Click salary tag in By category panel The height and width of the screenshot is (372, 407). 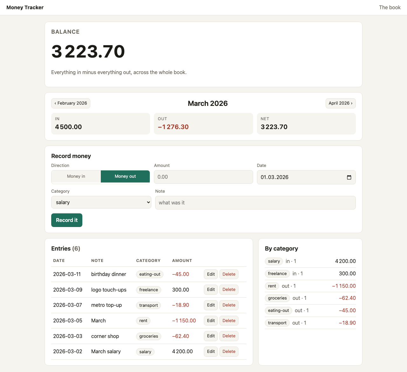point(274,261)
